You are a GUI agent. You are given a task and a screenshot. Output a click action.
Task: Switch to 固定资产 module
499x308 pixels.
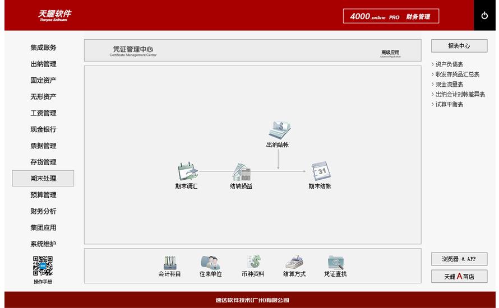(43, 80)
